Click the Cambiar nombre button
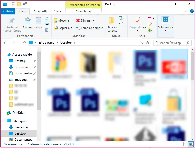The image size is (195, 148). click(89, 28)
